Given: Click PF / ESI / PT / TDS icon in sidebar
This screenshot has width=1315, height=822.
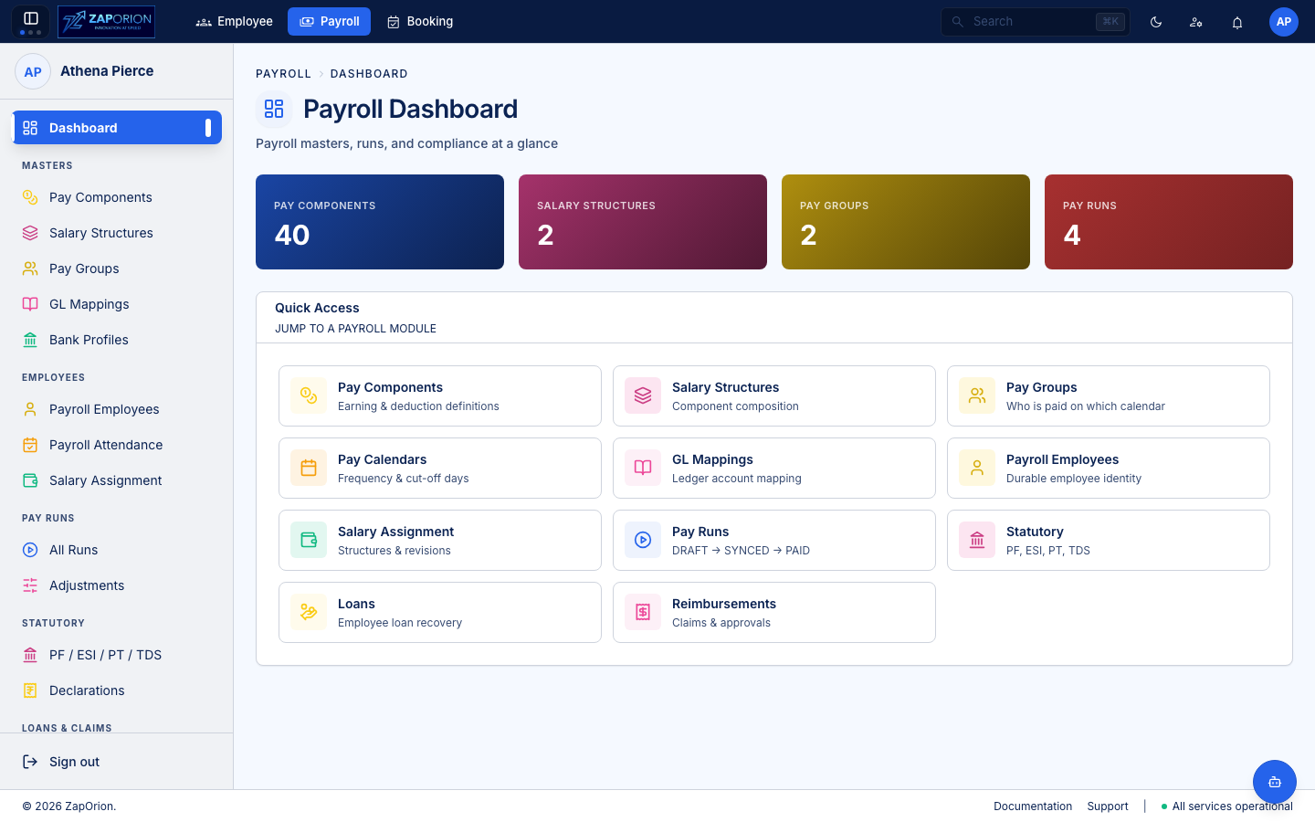Looking at the screenshot, I should pyautogui.click(x=30, y=655).
